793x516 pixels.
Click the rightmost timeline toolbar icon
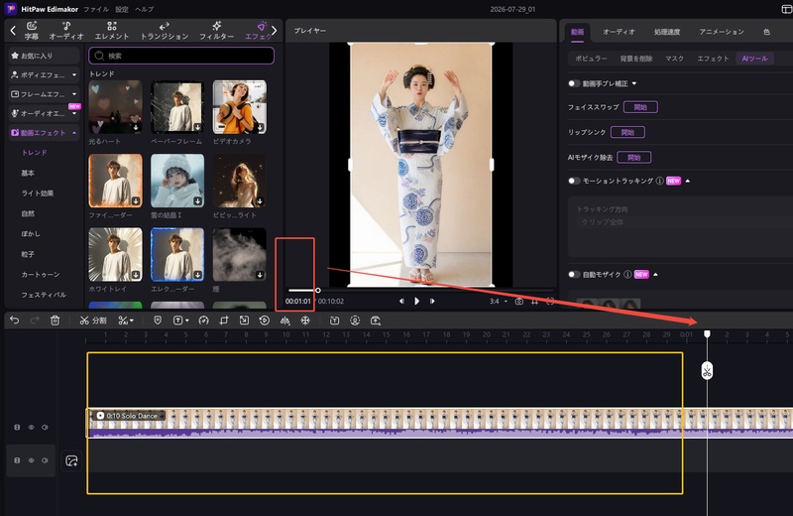pyautogui.click(x=376, y=321)
